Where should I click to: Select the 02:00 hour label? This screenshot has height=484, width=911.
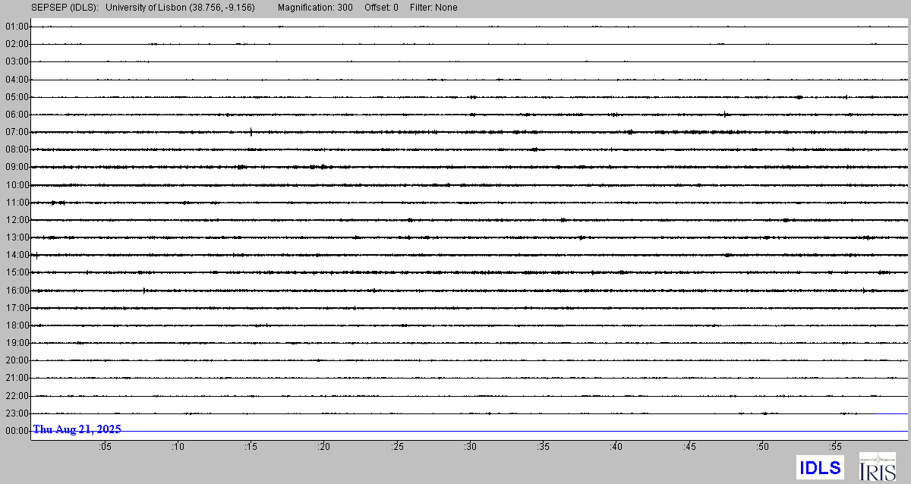pyautogui.click(x=17, y=44)
